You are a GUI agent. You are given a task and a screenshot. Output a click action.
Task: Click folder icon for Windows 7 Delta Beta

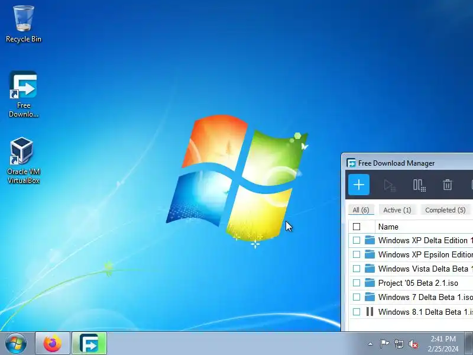click(x=370, y=297)
